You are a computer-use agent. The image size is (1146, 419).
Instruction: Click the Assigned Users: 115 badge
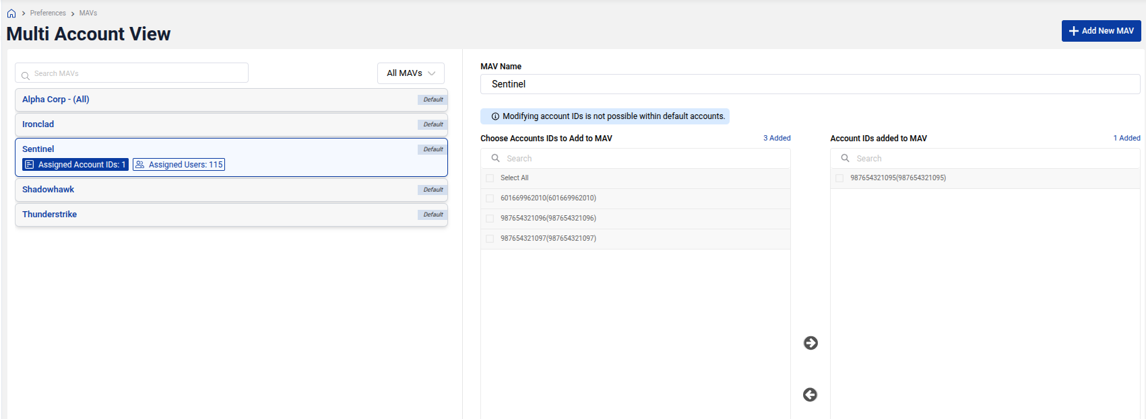tap(179, 165)
